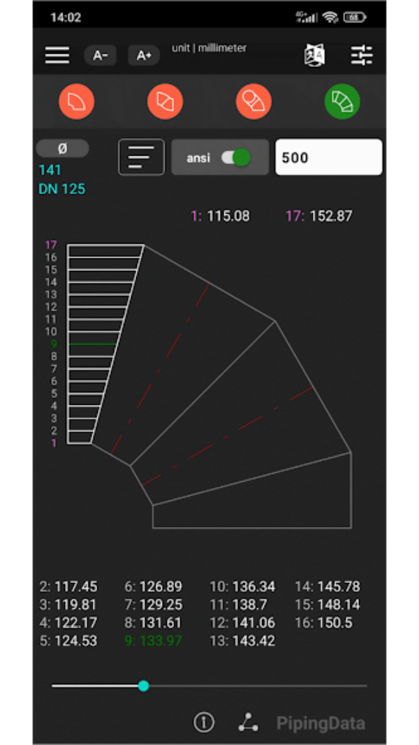The width and height of the screenshot is (419, 745).
Task: Tap the DN 125 size label
Action: [x=62, y=189]
